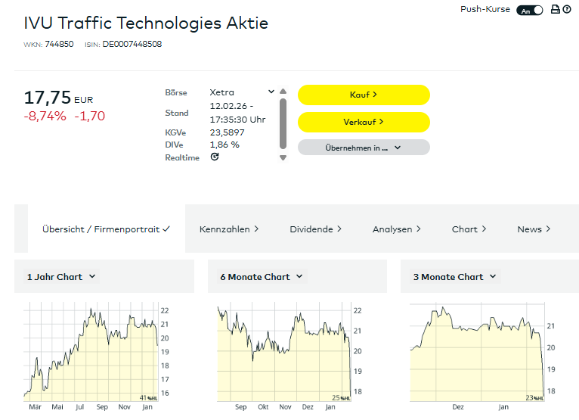This screenshot has width=579, height=420.
Task: Open the 6 month chart image
Action: (289, 356)
